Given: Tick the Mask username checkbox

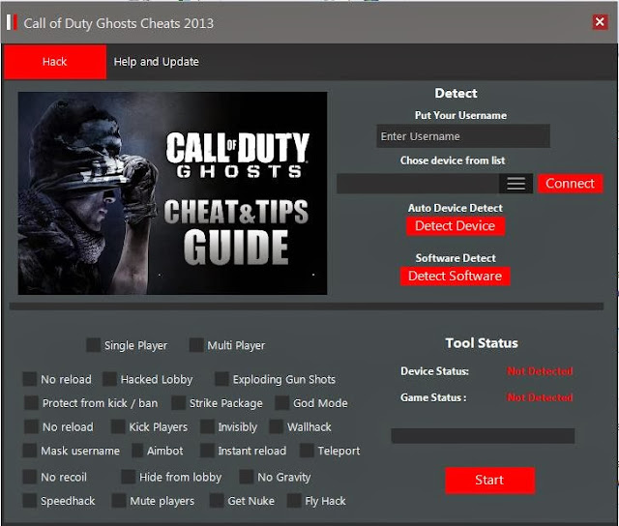Looking at the screenshot, I should tap(30, 451).
